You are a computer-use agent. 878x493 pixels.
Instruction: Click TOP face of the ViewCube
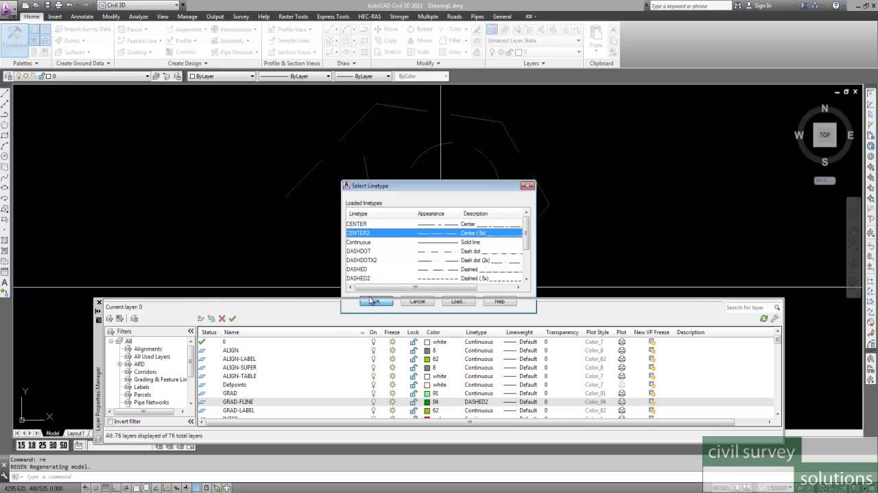tap(824, 135)
